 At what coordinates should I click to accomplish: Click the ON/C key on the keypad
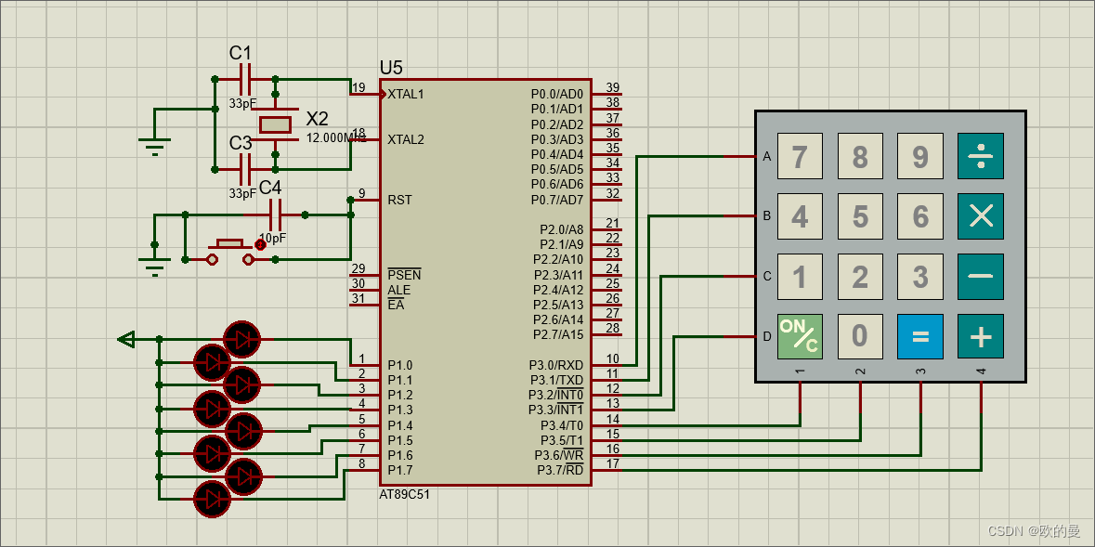coord(800,337)
